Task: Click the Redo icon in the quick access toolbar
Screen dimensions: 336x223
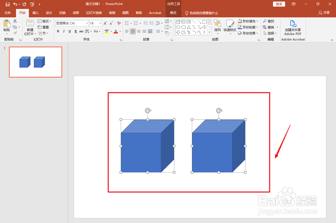Action: (24, 4)
